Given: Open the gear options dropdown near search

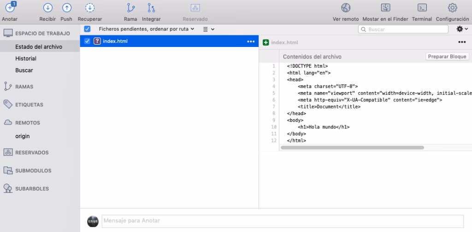Looking at the screenshot, I should tap(462, 29).
